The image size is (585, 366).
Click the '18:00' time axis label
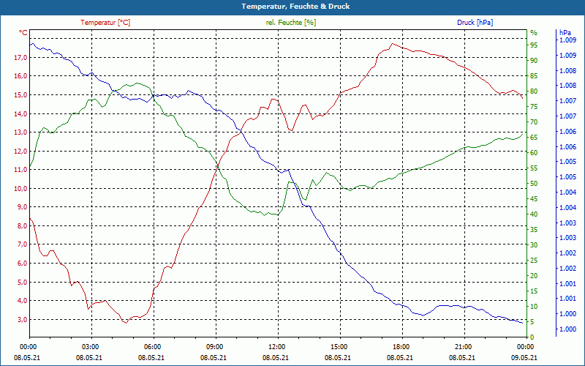[403, 347]
